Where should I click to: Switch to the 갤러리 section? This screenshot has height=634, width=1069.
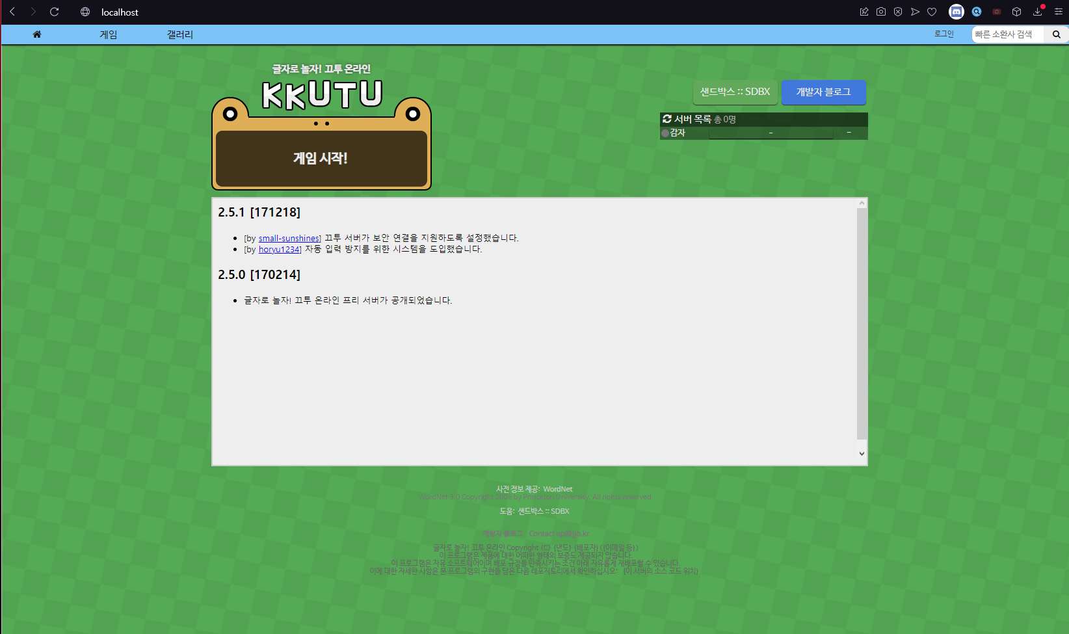[179, 34]
